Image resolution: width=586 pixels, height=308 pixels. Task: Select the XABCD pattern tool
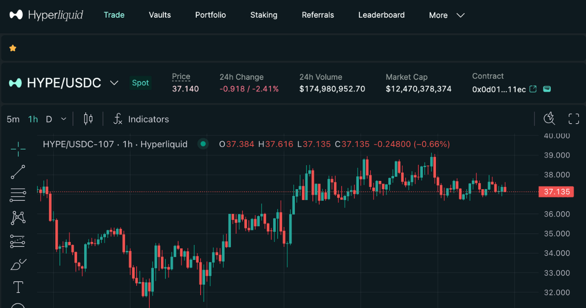pos(18,218)
